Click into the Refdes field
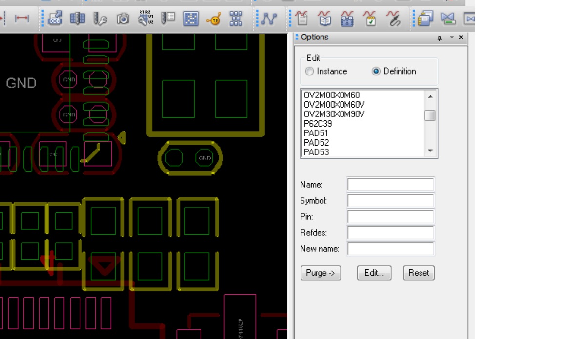This screenshot has width=562, height=339. click(391, 233)
